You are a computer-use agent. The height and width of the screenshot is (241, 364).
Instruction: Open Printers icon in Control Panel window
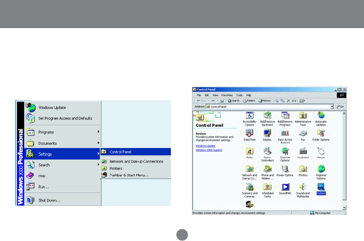[x=303, y=171]
